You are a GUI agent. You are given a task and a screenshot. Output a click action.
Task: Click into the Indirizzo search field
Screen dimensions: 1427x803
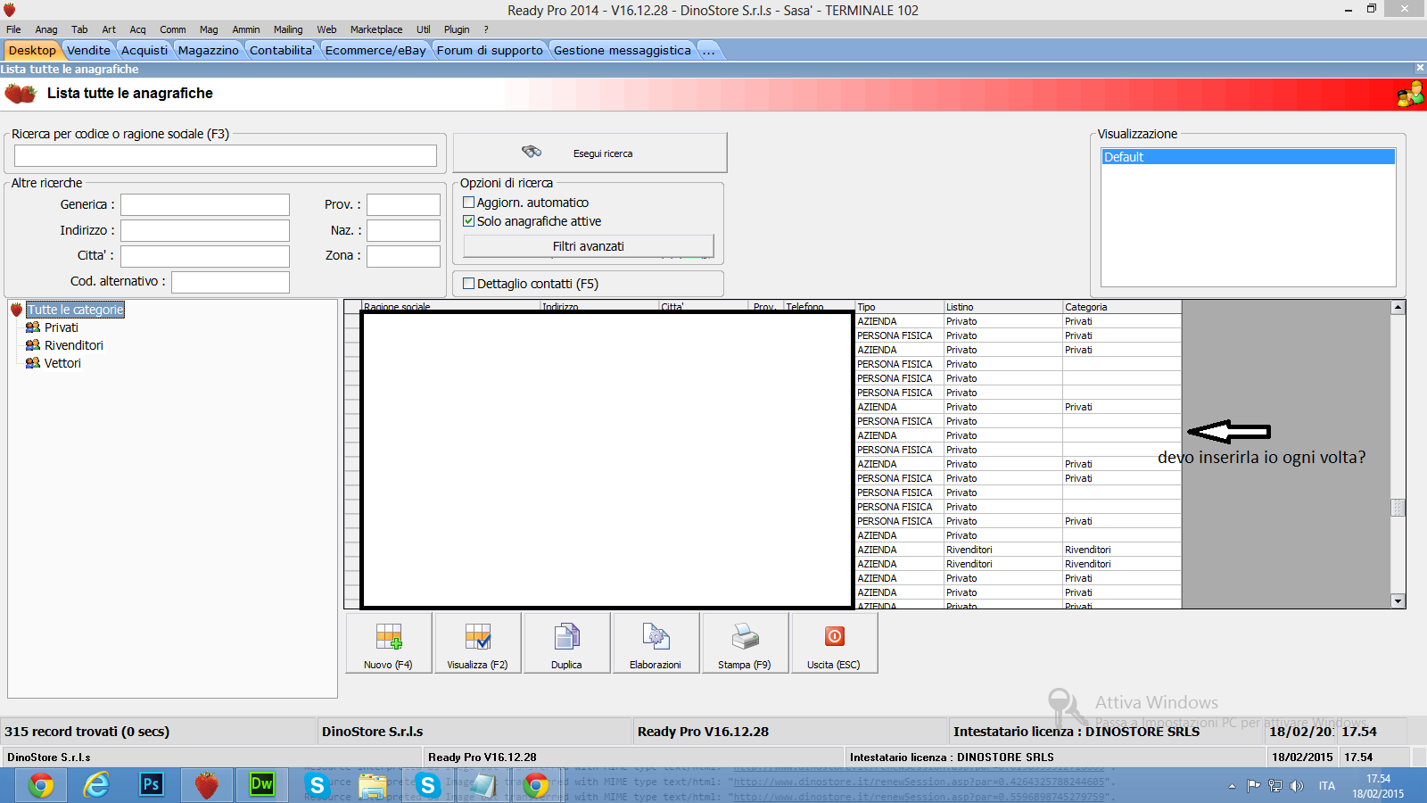[205, 230]
